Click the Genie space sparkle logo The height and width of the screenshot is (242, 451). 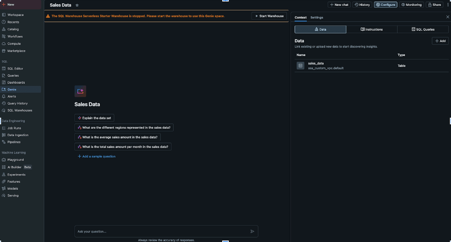(80, 91)
